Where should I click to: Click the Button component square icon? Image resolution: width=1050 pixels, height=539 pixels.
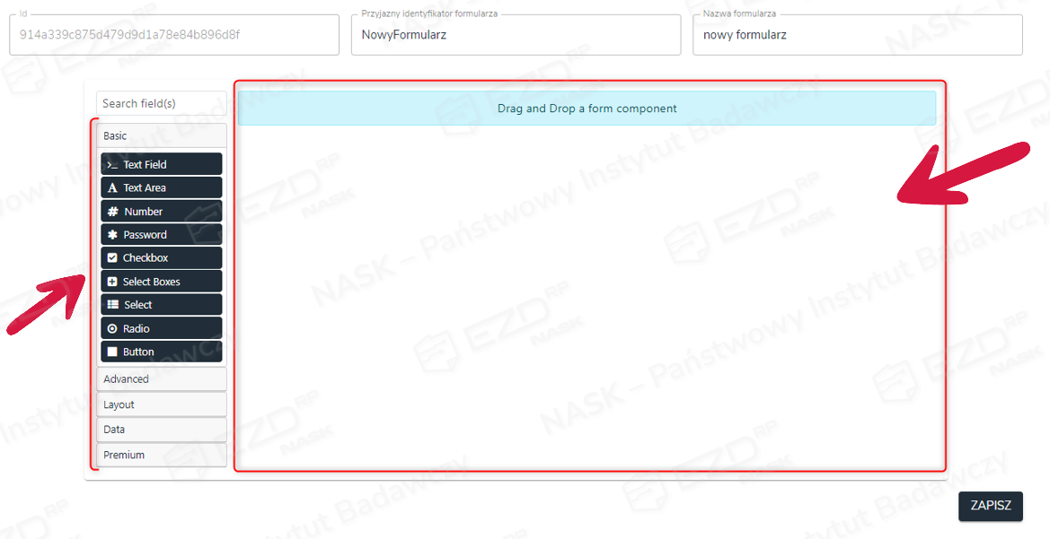click(112, 352)
